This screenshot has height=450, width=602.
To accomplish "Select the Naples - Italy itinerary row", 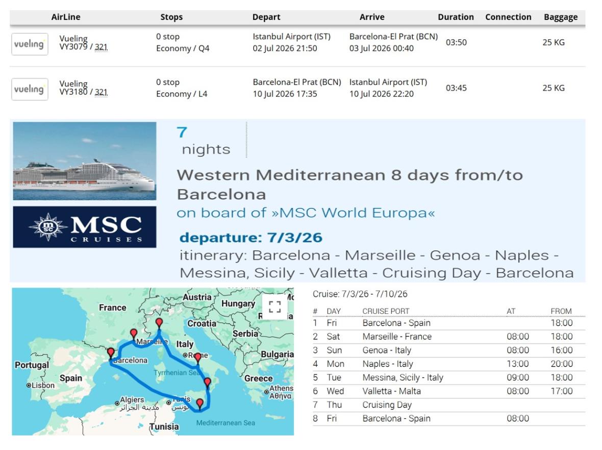I will (x=449, y=364).
